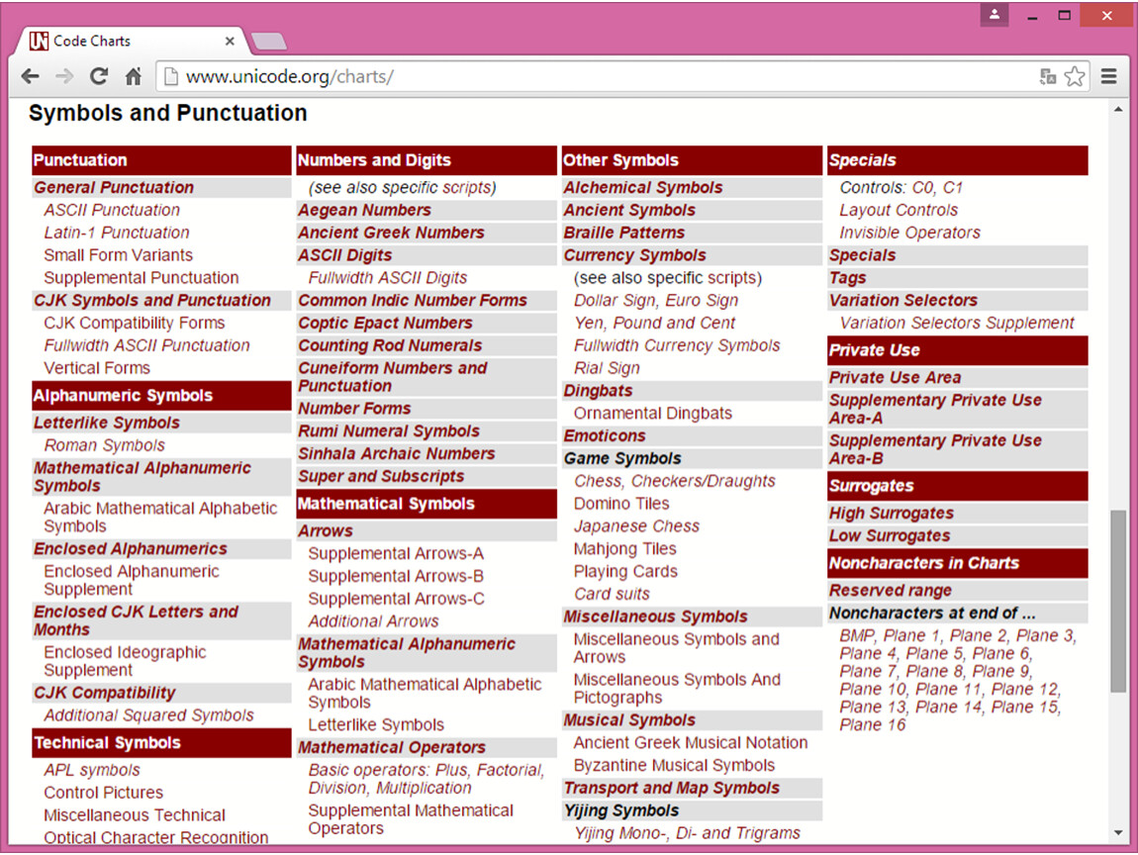
Task: Open the Control Pictures link
Action: click(x=103, y=793)
